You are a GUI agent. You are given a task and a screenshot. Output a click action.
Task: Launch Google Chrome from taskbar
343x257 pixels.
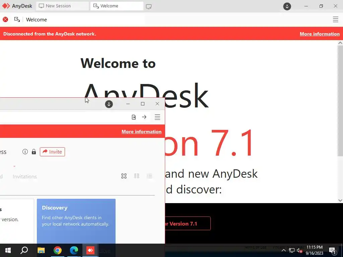click(58, 250)
